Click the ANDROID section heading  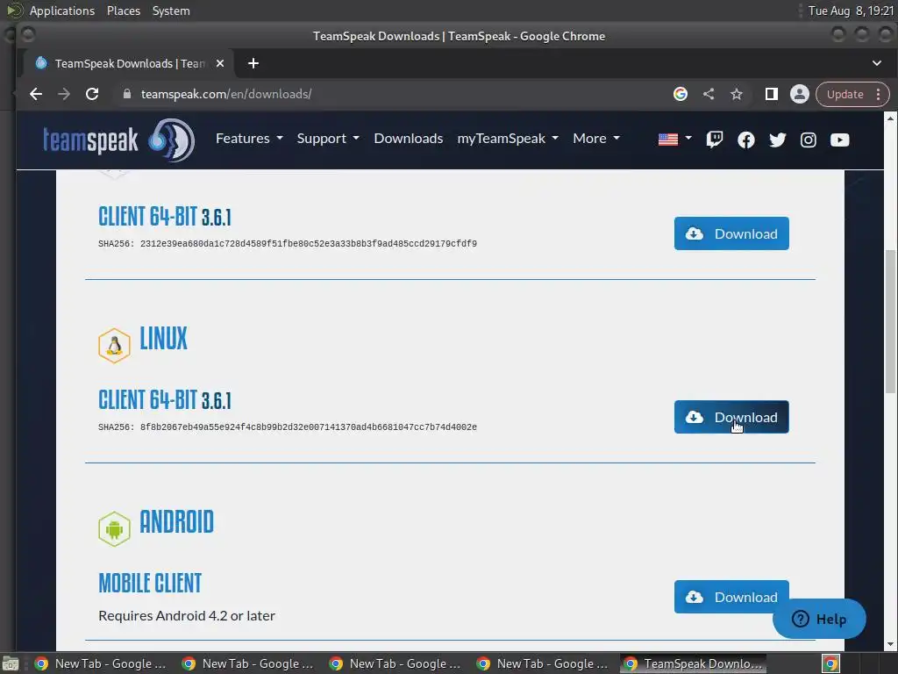pos(176,522)
